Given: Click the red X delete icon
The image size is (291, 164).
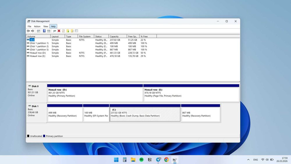Looking at the screenshot, I should pos(59,31).
